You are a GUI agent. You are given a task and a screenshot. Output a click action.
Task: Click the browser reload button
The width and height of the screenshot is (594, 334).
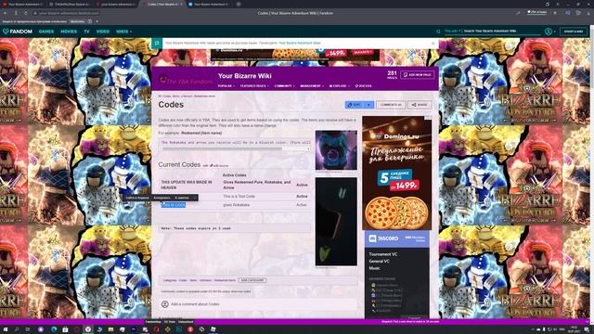point(25,13)
